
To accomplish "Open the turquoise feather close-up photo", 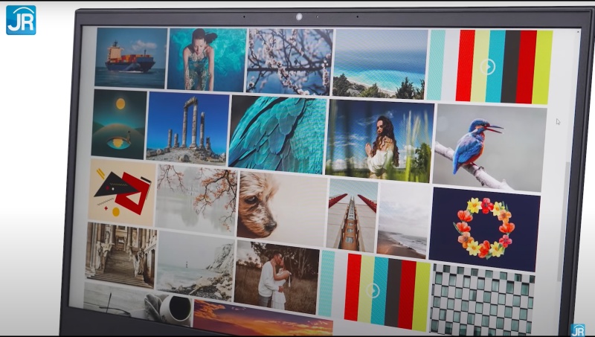I will [x=277, y=135].
